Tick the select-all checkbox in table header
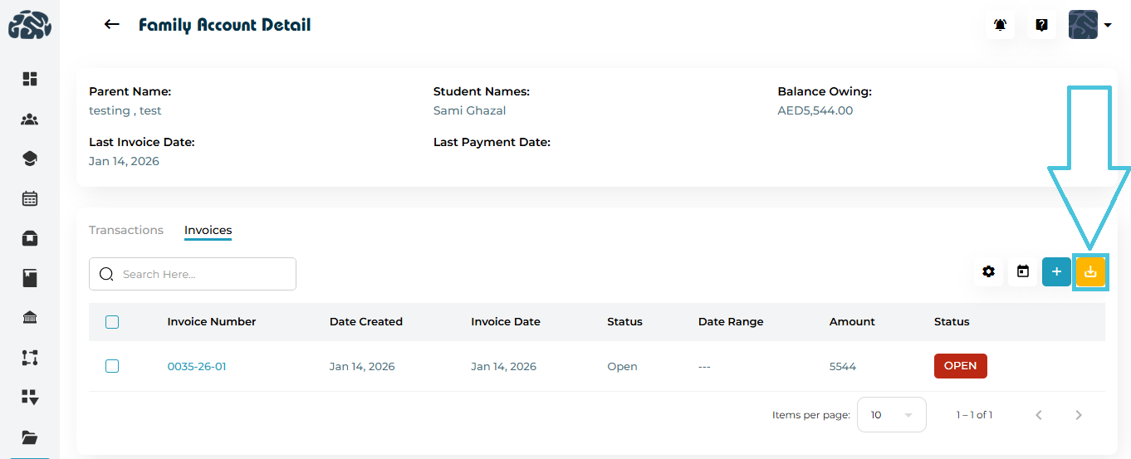 (112, 322)
